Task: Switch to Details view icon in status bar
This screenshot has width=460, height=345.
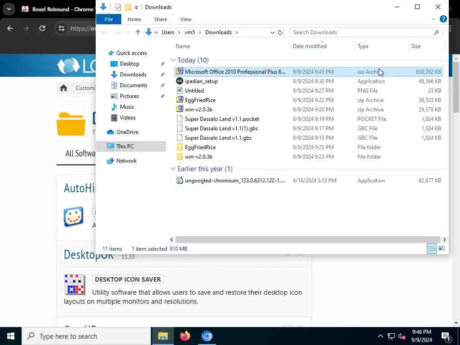Action: (432, 249)
